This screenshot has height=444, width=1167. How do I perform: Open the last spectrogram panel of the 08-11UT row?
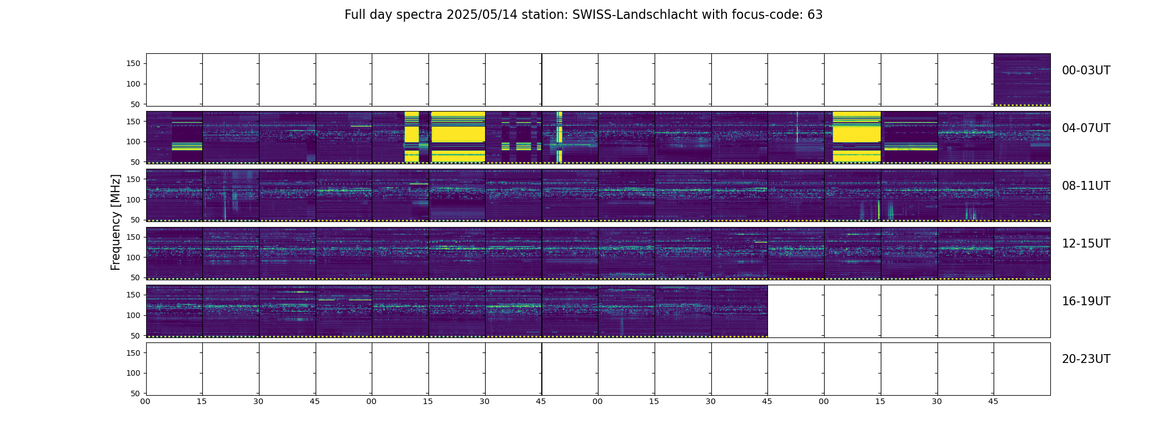(x=1022, y=195)
